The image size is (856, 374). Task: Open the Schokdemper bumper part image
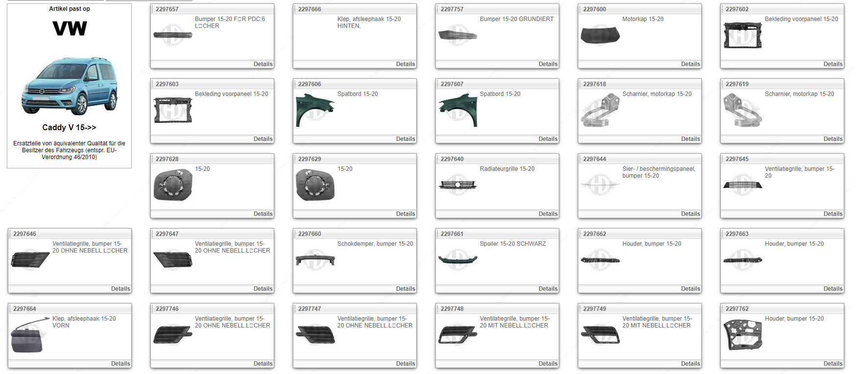(x=315, y=259)
